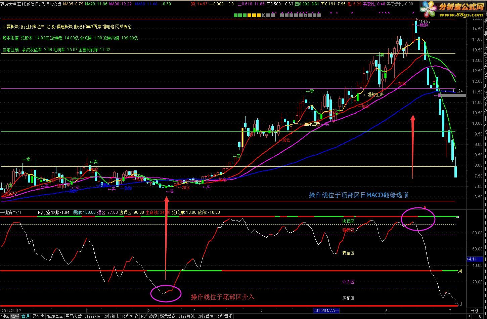
Task: Click the 风行操作线: -1.94 value
Action: pyautogui.click(x=53, y=212)
